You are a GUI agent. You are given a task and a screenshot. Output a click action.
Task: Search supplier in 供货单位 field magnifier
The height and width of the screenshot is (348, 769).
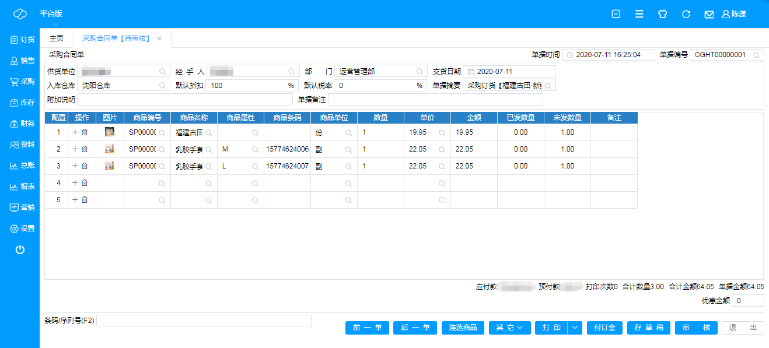[162, 71]
